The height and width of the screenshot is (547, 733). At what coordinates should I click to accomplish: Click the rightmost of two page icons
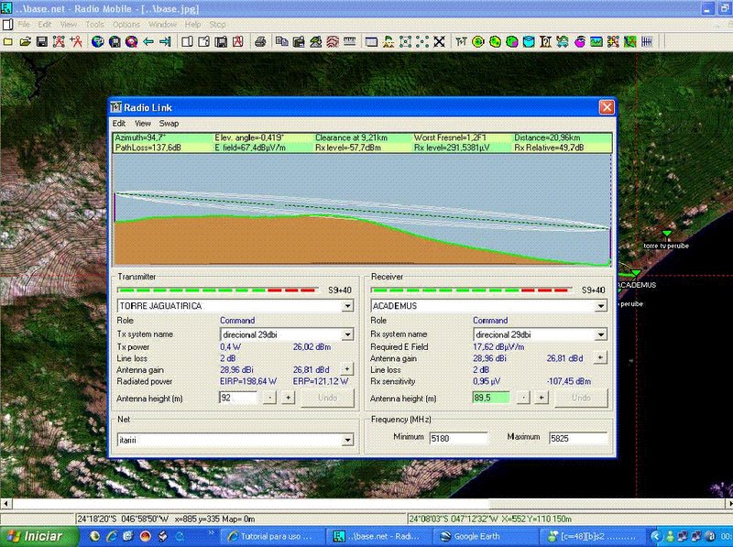203,42
